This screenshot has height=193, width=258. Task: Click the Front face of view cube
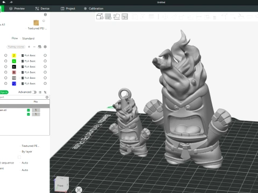(x=60, y=185)
